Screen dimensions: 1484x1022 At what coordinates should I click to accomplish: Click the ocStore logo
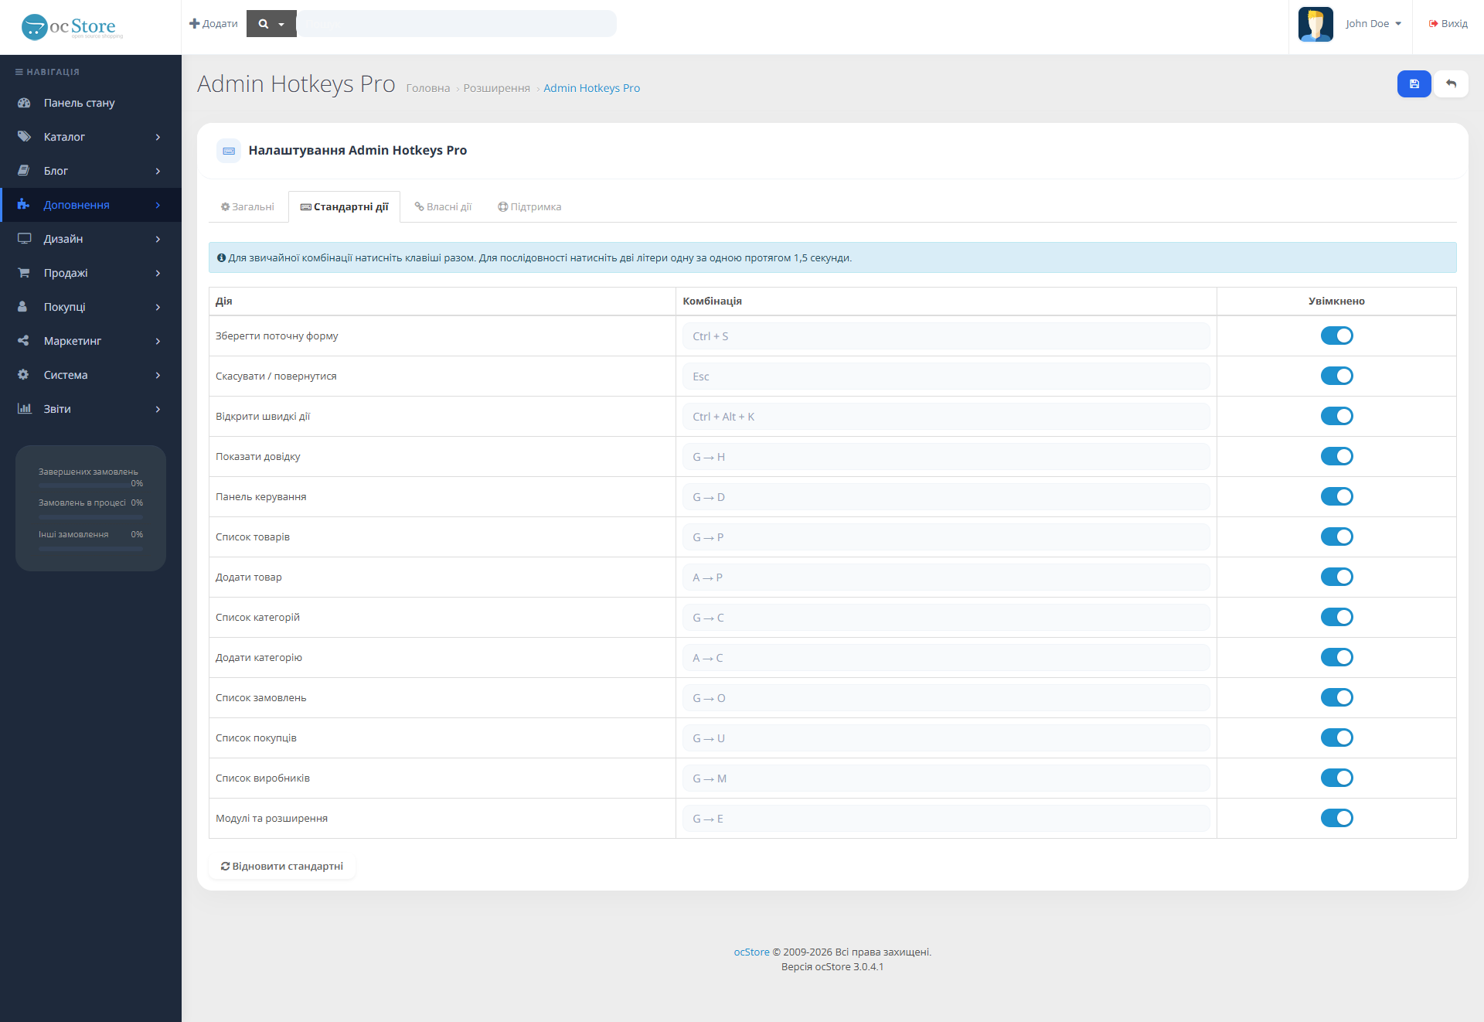72,27
